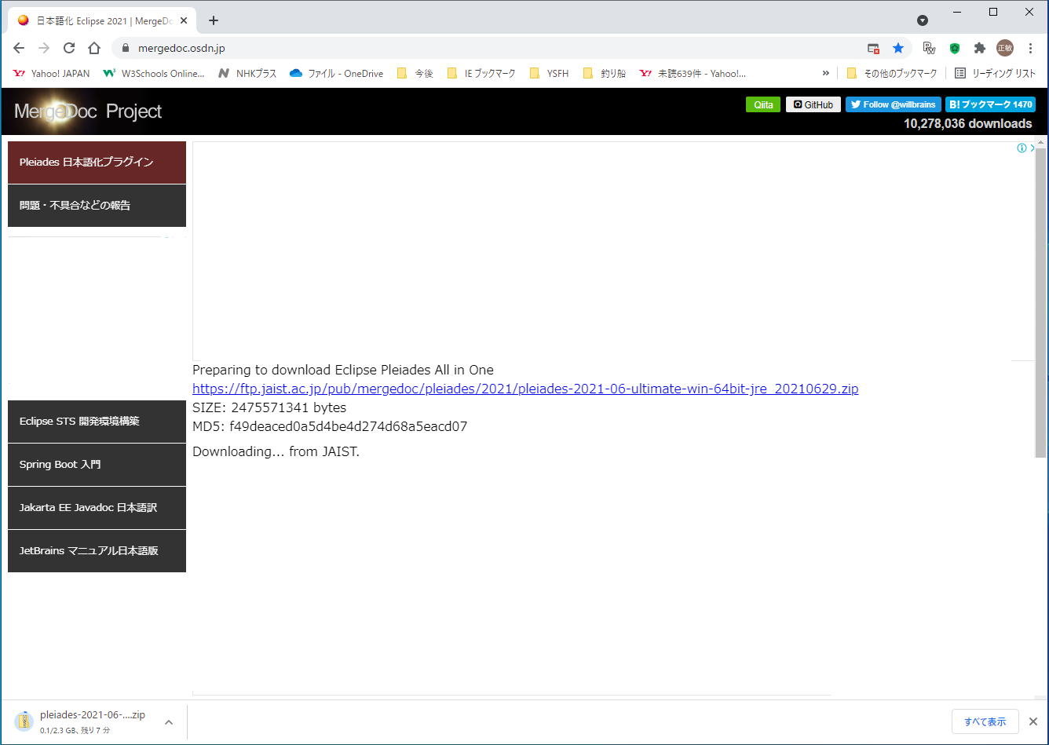Click the new tab plus button
The image size is (1049, 745).
point(214,20)
